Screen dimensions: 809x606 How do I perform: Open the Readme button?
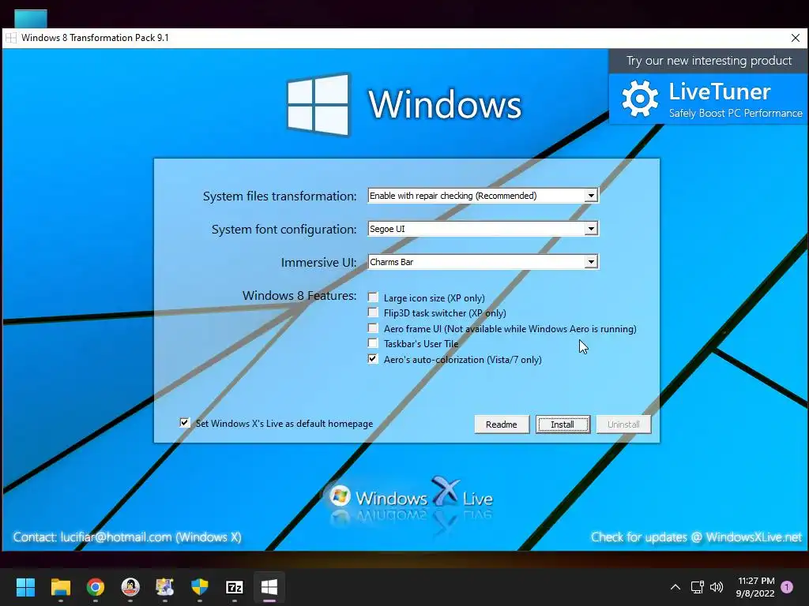point(502,424)
